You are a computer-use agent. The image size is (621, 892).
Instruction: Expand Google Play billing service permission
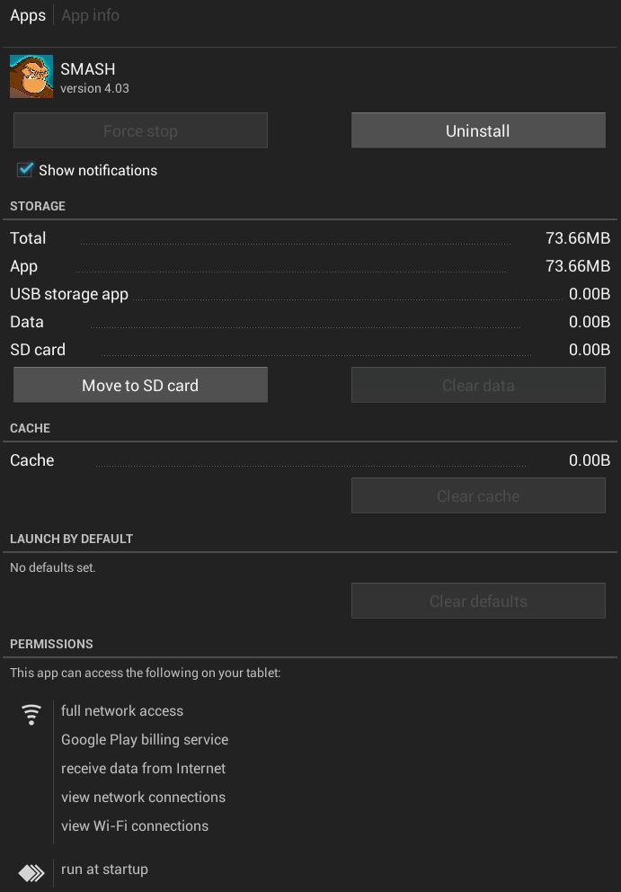click(x=145, y=739)
